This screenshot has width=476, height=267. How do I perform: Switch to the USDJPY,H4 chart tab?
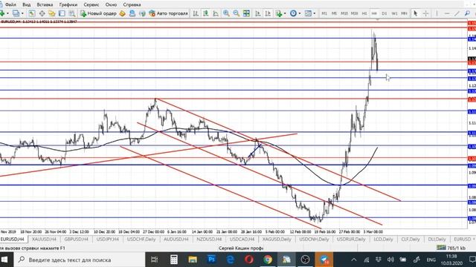click(x=108, y=239)
